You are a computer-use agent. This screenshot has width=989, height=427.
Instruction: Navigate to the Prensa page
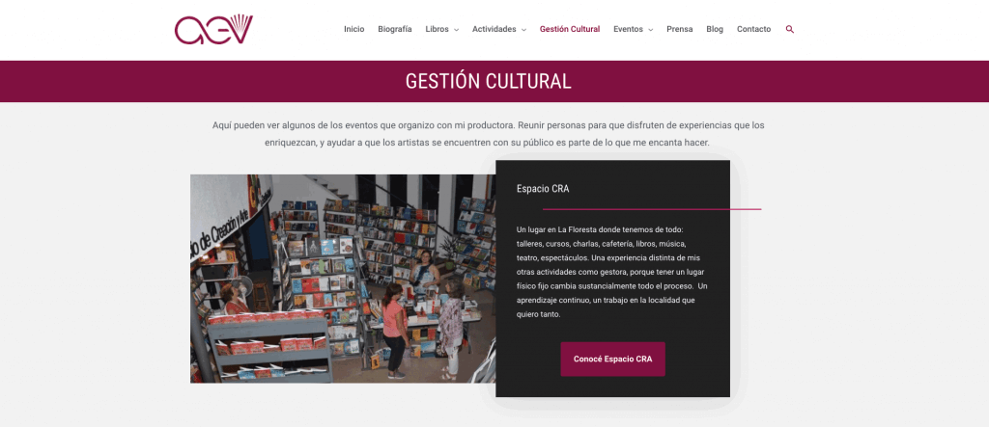pos(679,29)
